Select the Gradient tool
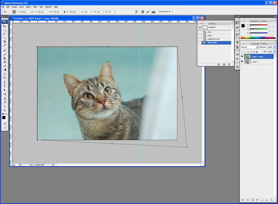278x204 pixels. pyautogui.click(x=5, y=70)
